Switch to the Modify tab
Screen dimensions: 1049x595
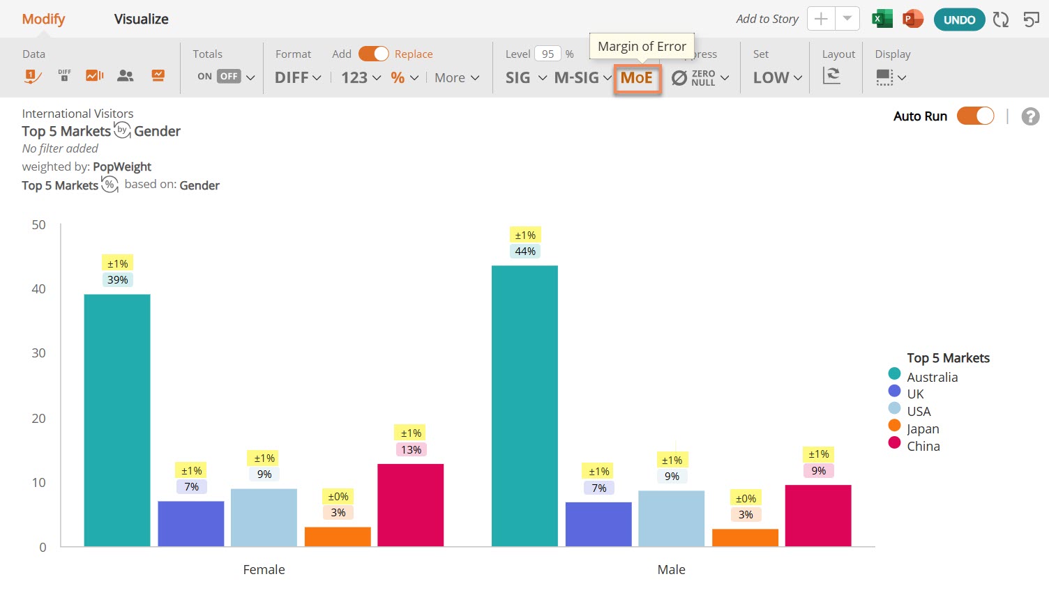43,19
